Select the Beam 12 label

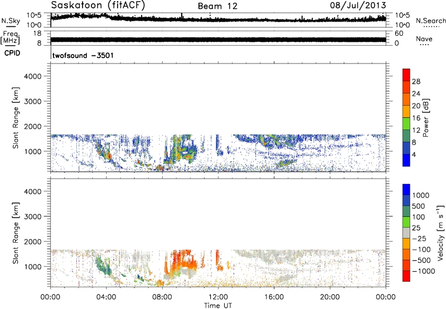pos(217,6)
